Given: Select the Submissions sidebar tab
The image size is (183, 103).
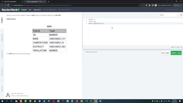Looking at the screenshot, I should point(2,37).
